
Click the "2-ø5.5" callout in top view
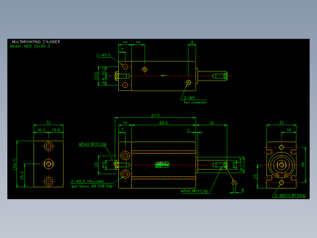coord(104,55)
